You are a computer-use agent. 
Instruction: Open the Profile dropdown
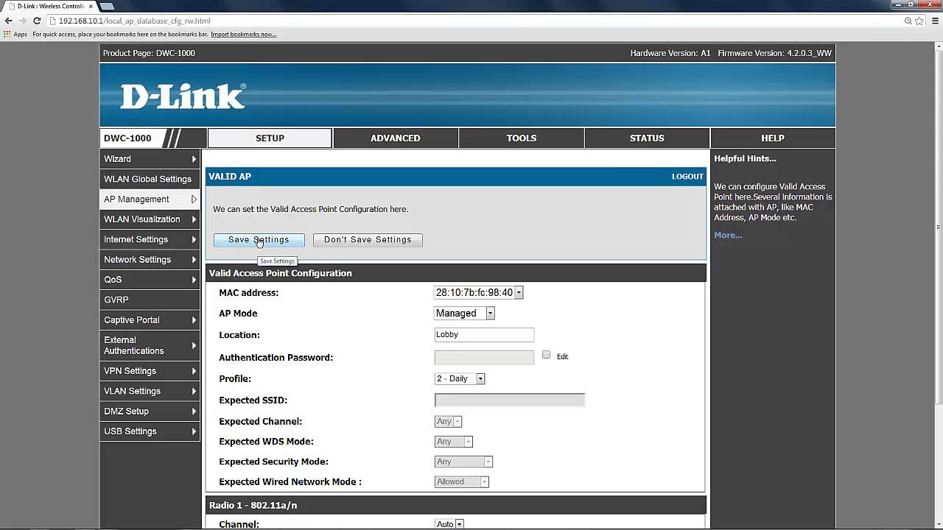(x=460, y=378)
